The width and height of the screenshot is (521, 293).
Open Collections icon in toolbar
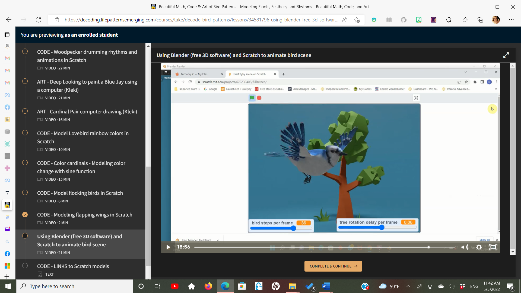pyautogui.click(x=480, y=20)
